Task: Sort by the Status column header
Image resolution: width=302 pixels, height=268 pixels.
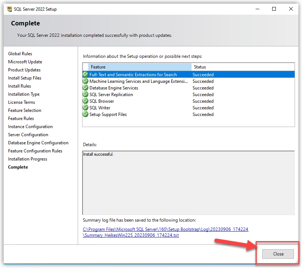Action: coord(243,67)
